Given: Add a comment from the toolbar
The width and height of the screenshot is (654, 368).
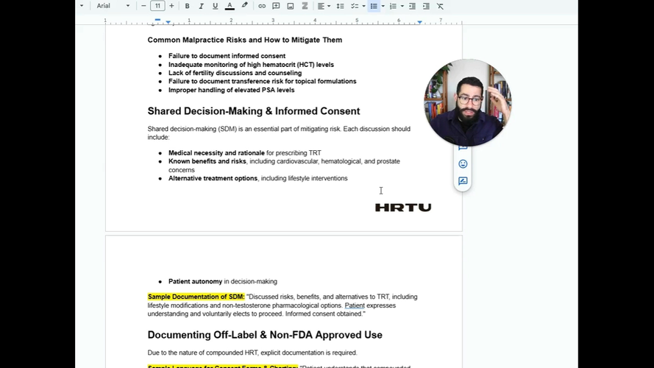Looking at the screenshot, I should point(276,6).
